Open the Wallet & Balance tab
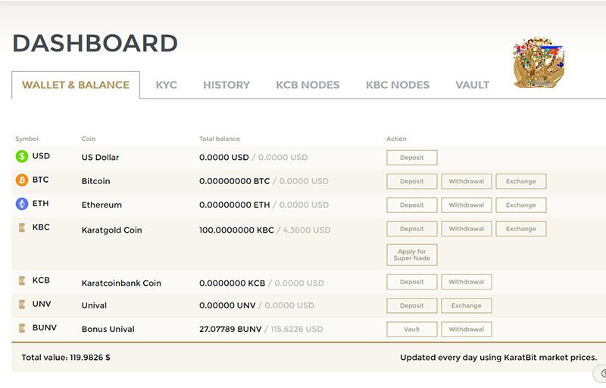This screenshot has width=606, height=388. point(76,85)
